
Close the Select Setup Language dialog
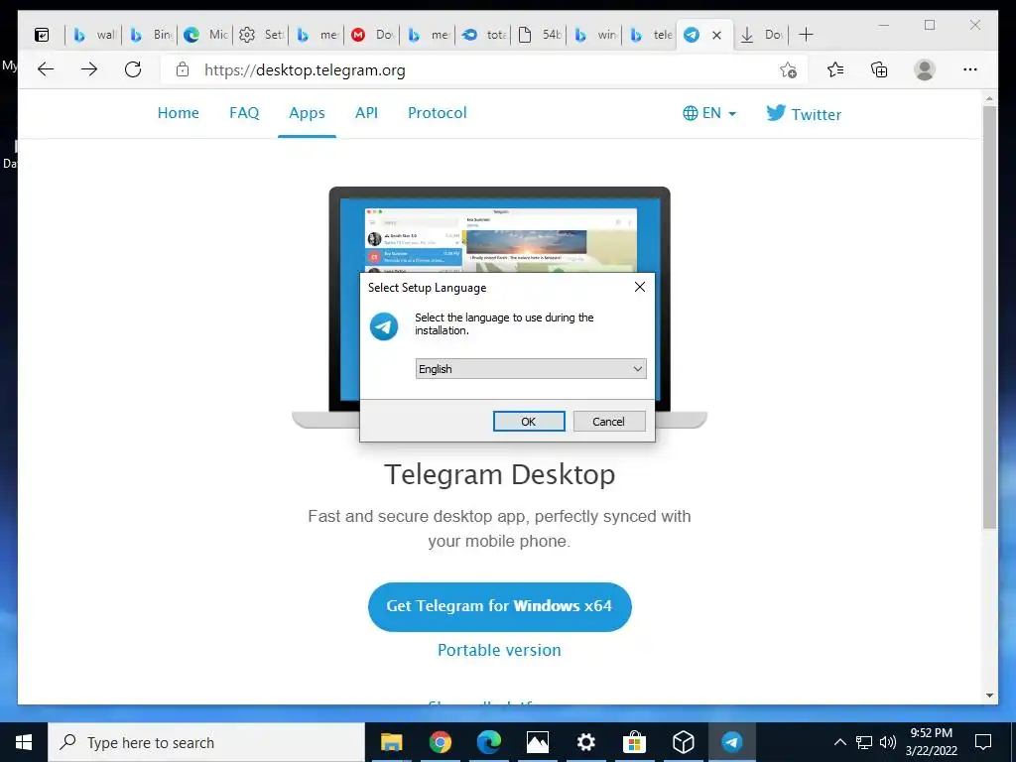[x=640, y=287]
